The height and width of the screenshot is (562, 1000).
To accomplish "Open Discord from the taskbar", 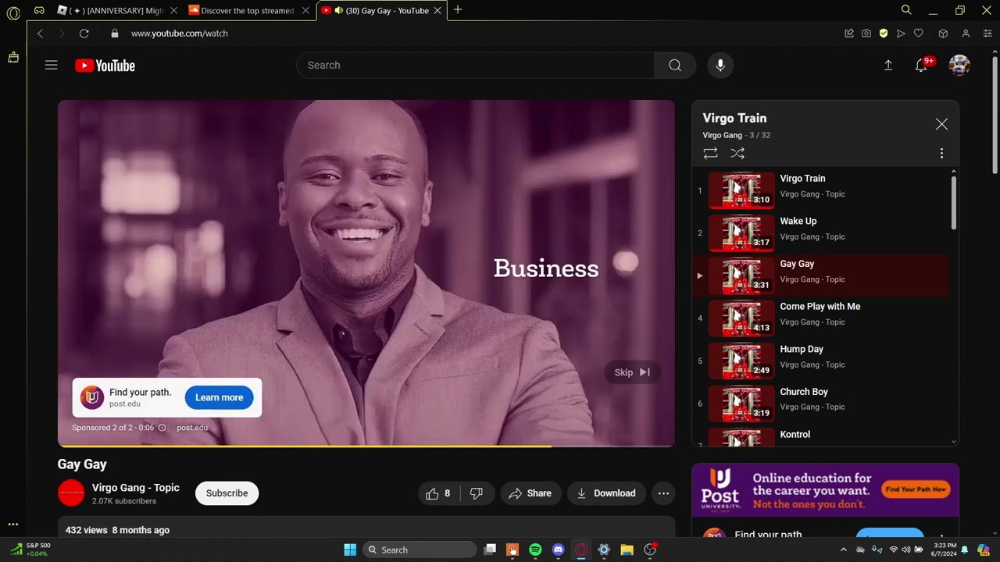I will click(x=558, y=550).
